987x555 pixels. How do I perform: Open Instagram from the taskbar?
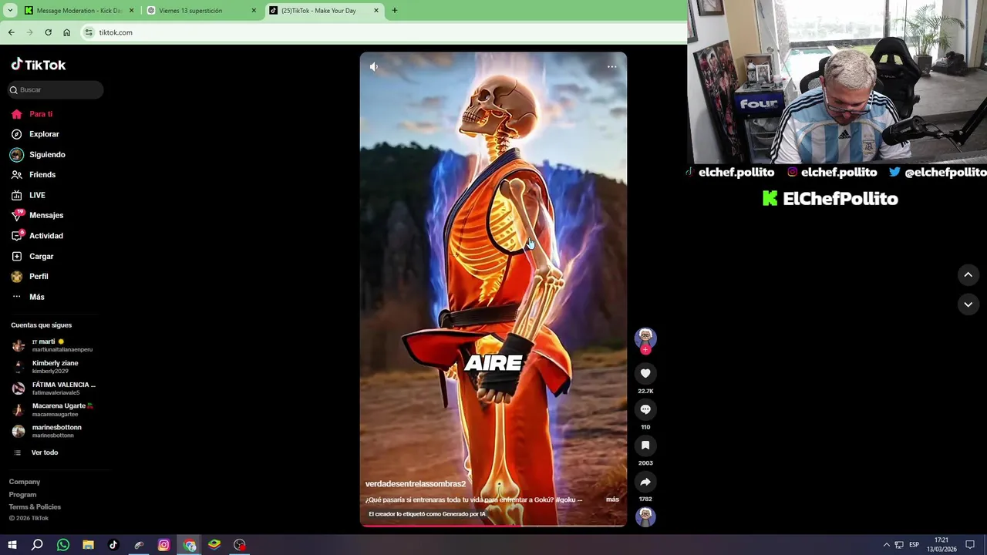tap(163, 545)
